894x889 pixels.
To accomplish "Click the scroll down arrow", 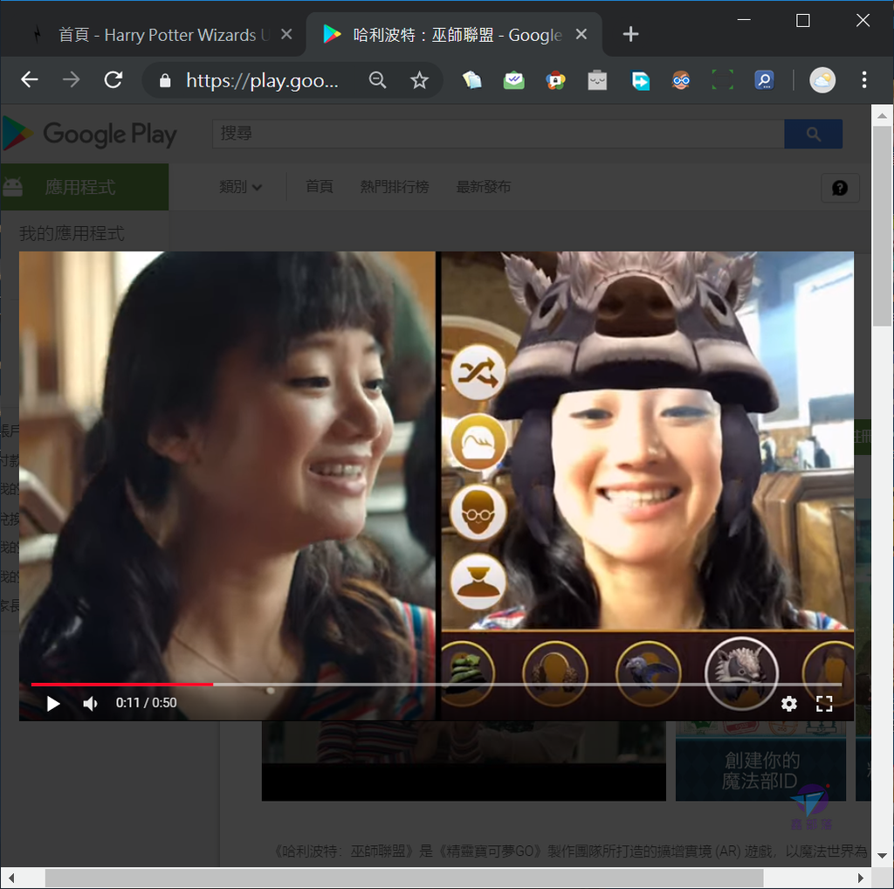I will 882,855.
